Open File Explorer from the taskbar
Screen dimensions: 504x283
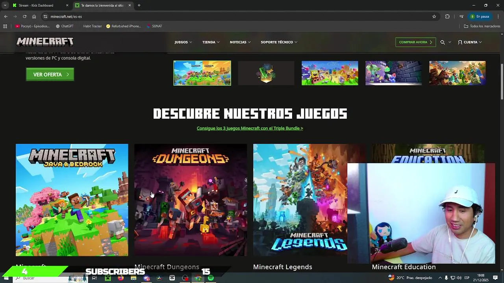[x=133, y=278]
